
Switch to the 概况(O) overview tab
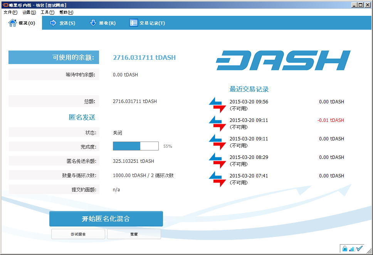pos(22,23)
